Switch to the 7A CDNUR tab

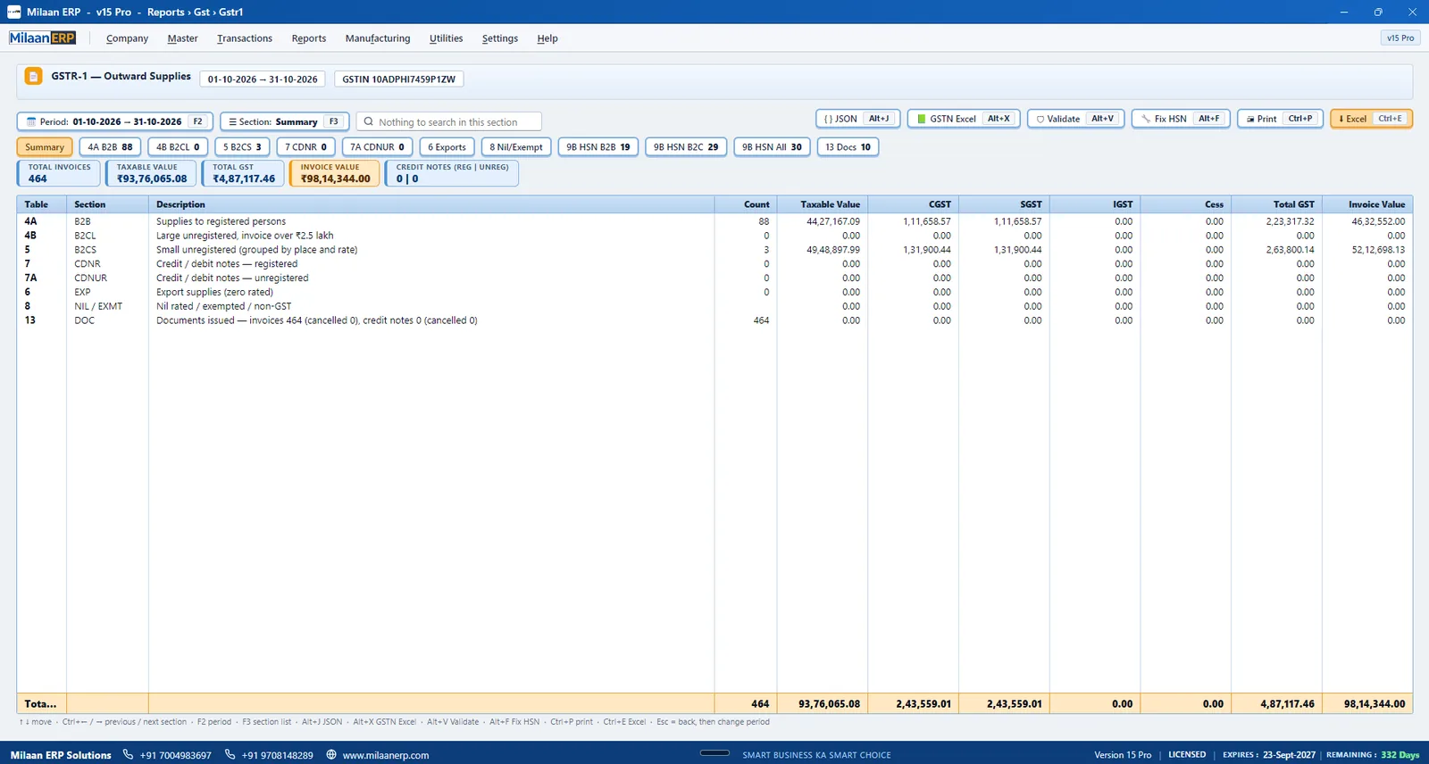377,147
